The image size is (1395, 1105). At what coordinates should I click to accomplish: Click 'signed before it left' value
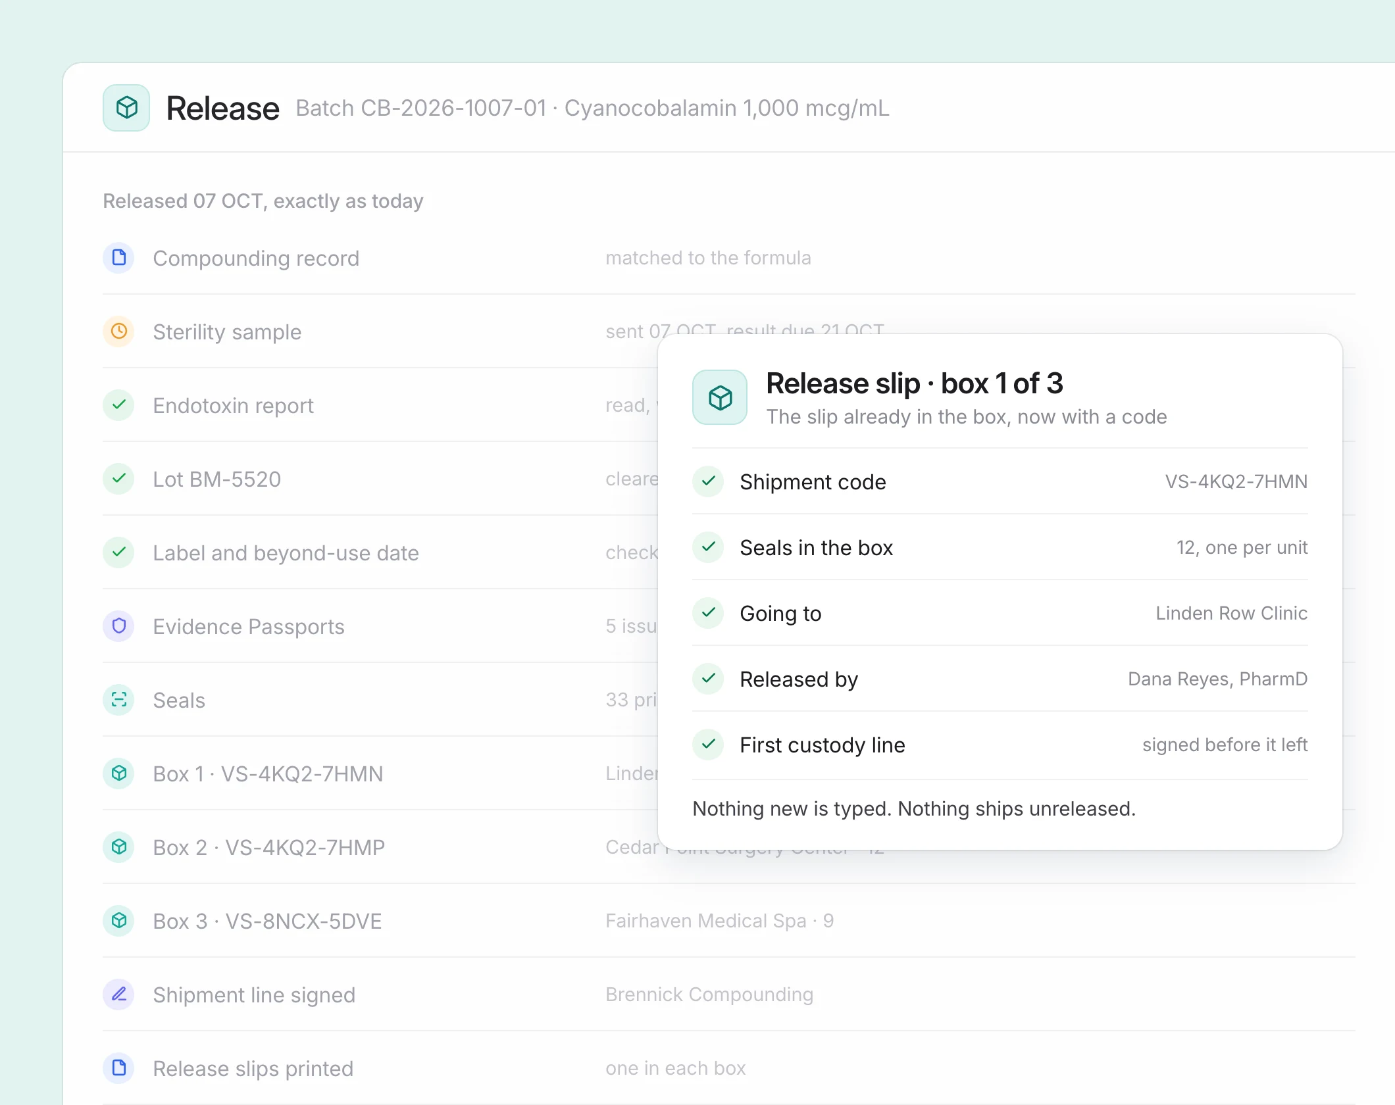pos(1225,745)
